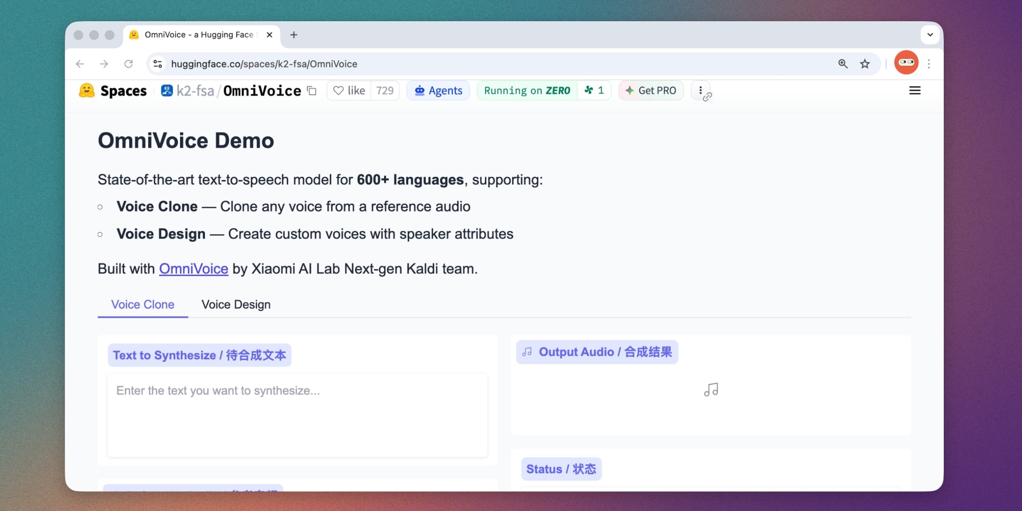Expand the tab search chevron
The height and width of the screenshot is (511, 1022).
(x=930, y=35)
